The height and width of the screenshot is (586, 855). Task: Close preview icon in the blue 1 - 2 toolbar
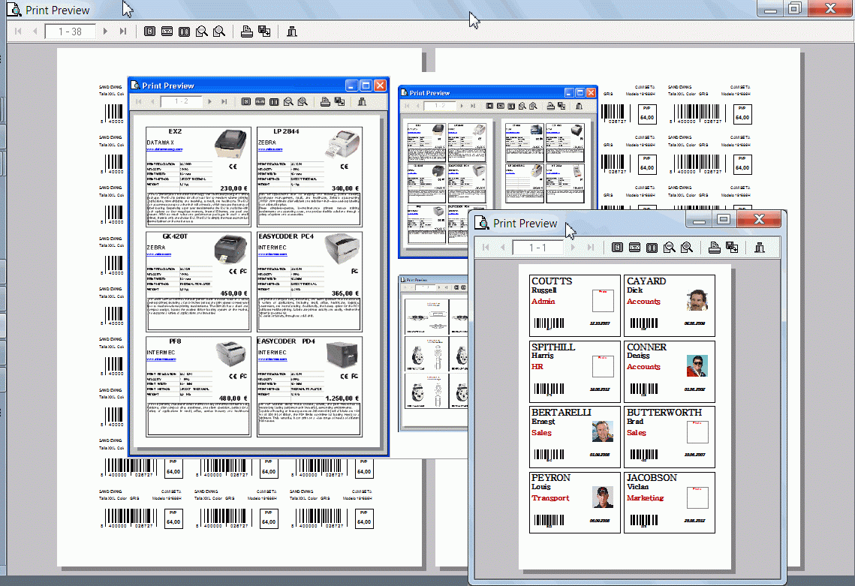(362, 102)
